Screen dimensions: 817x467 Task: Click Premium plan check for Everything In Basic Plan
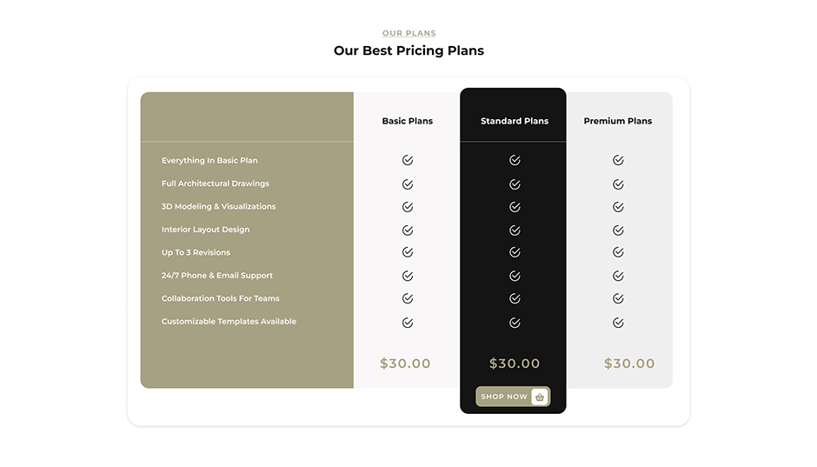pyautogui.click(x=618, y=160)
